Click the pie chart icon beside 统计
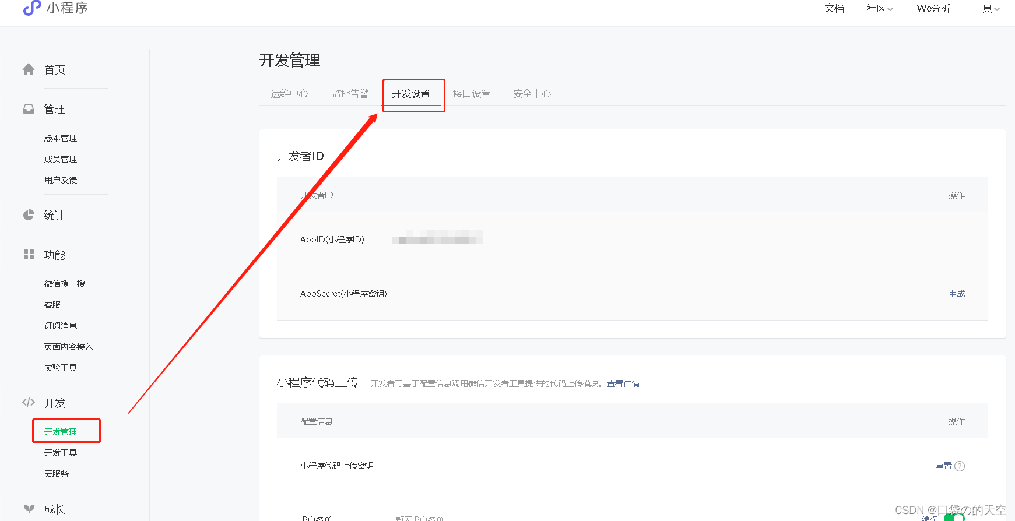Viewport: 1015px width, 521px height. click(29, 215)
